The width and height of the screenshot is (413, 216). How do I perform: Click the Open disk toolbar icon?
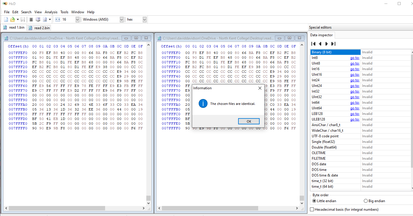(x=38, y=19)
